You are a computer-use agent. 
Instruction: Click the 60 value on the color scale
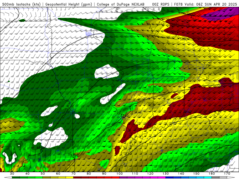pos(58,174)
